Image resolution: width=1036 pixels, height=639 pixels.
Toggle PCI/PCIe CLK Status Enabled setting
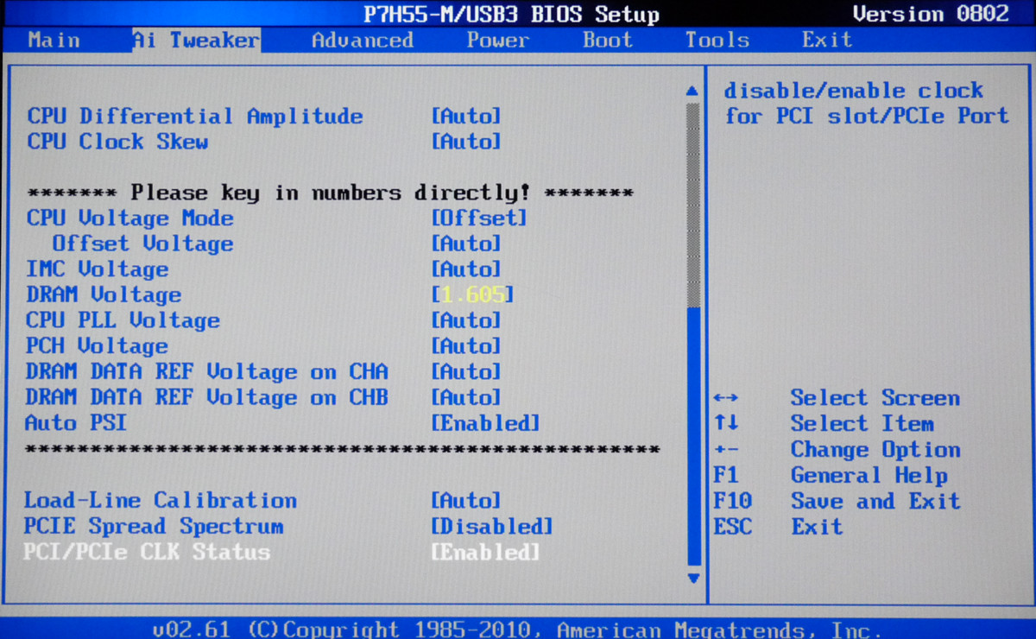(x=485, y=552)
